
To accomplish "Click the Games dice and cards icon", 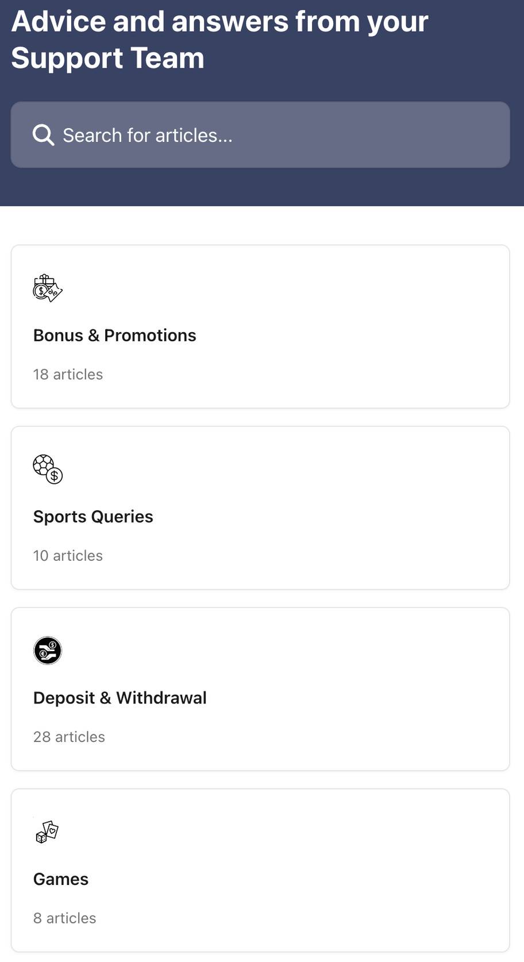I will tap(47, 832).
